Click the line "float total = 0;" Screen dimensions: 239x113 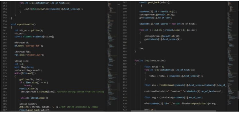pyautogui.click(x=154, y=67)
